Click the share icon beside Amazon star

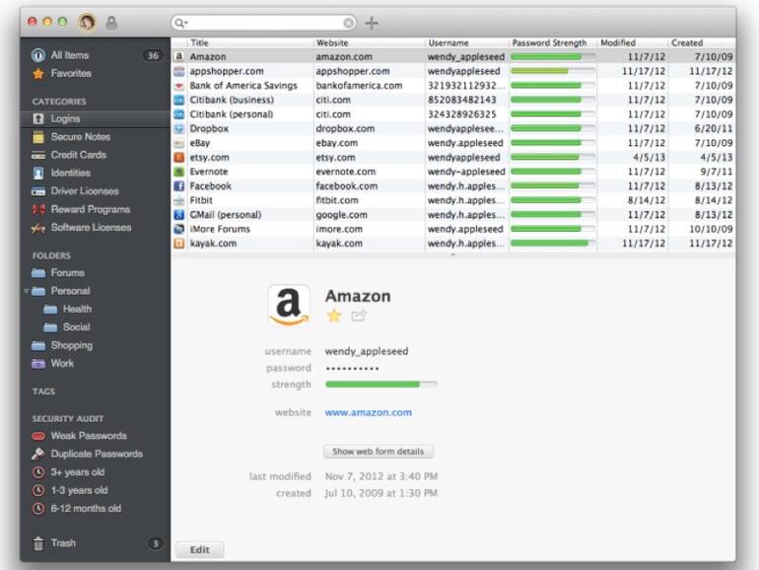coord(358,317)
